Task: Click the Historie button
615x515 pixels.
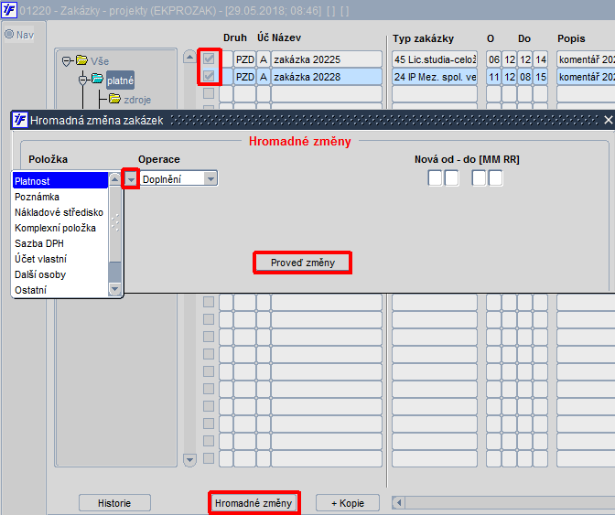Action: [114, 503]
